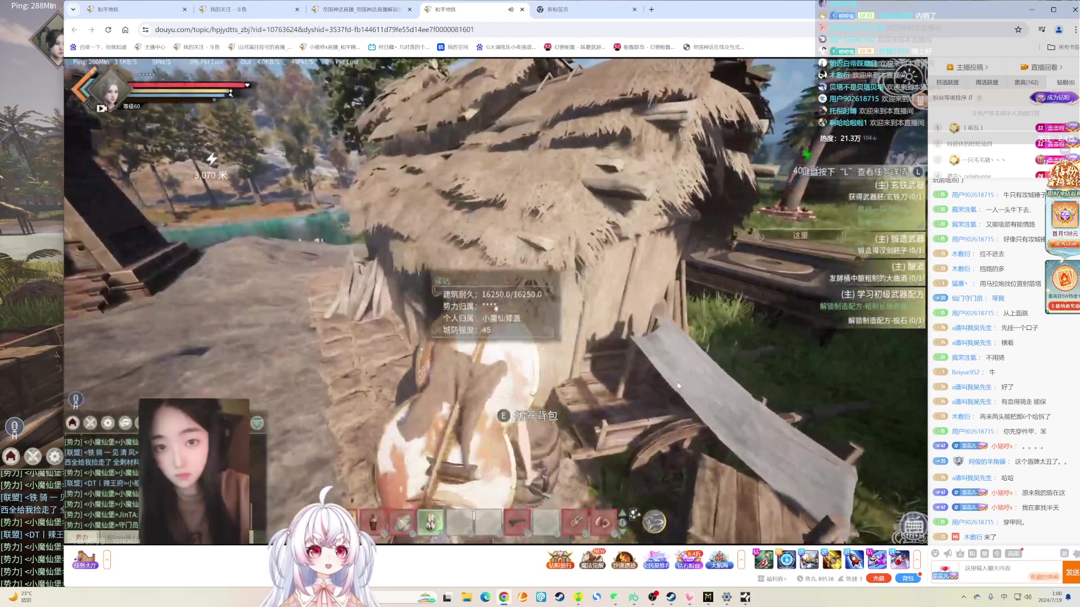The image size is (1080, 607).
Task: Select the 日活跃度 tab
Action: tap(948, 83)
